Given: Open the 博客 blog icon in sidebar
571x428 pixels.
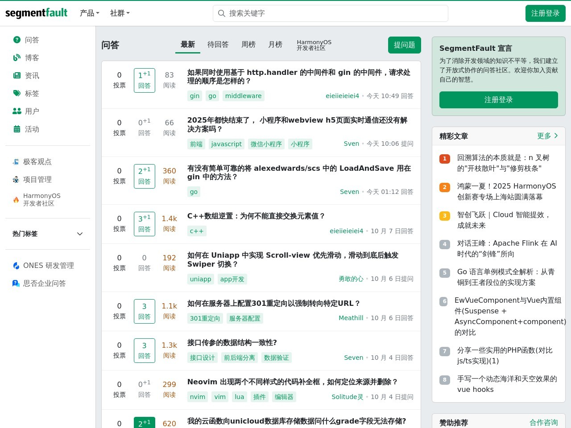Looking at the screenshot, I should click(x=17, y=58).
